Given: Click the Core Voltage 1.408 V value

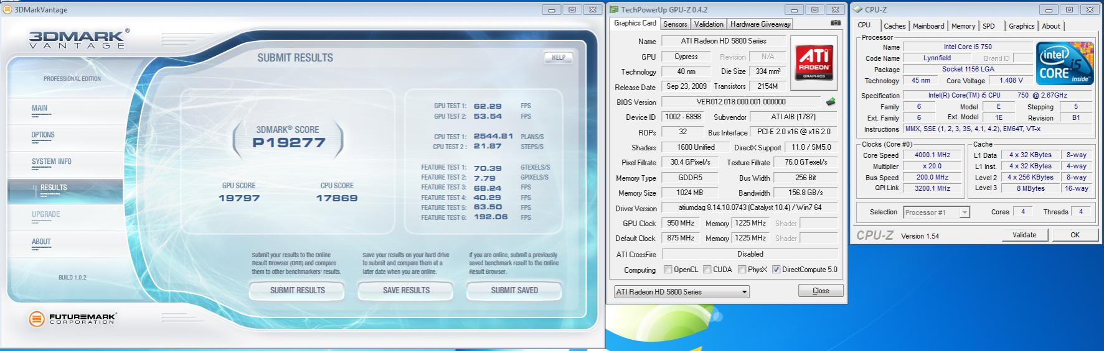Looking at the screenshot, I should (x=1011, y=81).
